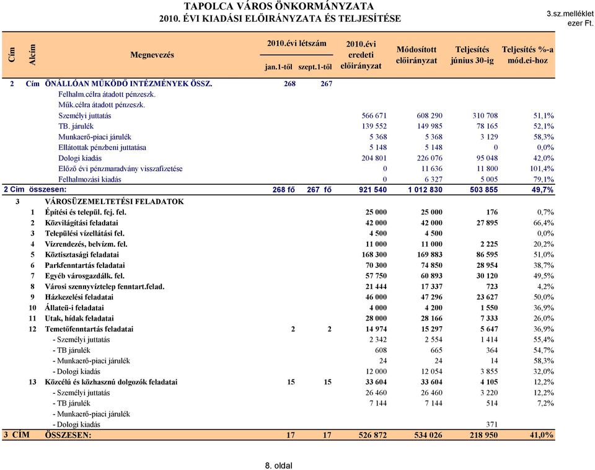Select the page number '8. oldal'
This screenshot has height=470, width=595.
(x=278, y=466)
